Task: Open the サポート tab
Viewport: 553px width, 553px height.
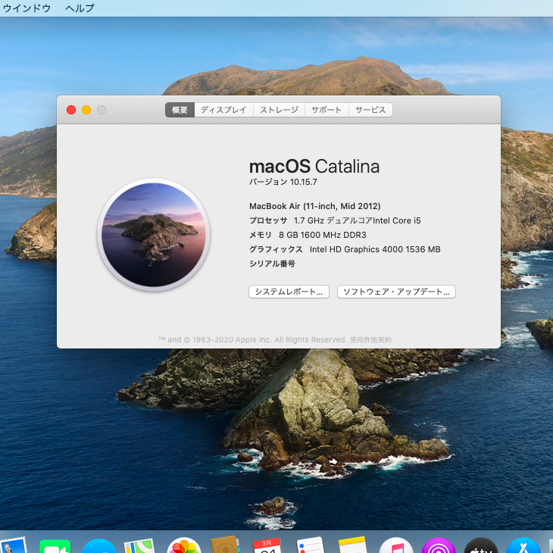Action: coord(326,110)
